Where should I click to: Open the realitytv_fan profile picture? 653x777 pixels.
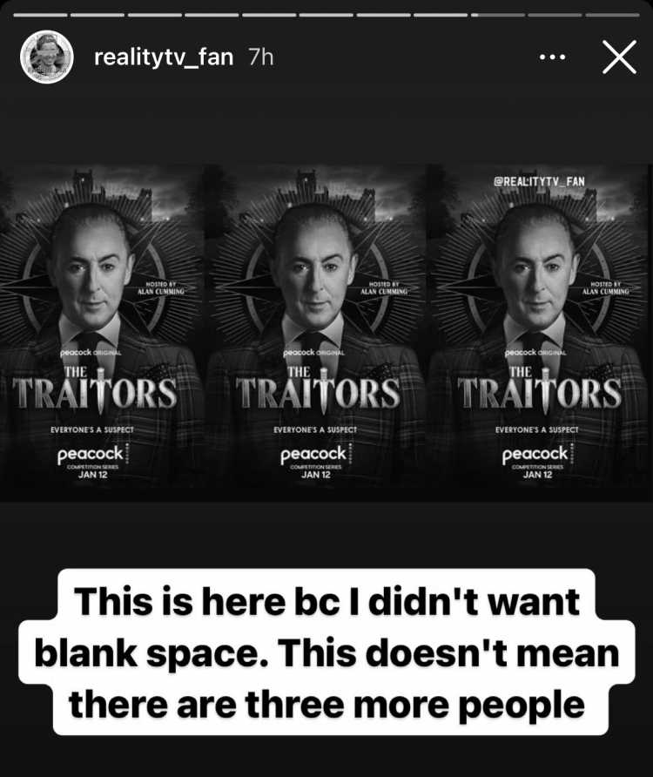pyautogui.click(x=46, y=57)
